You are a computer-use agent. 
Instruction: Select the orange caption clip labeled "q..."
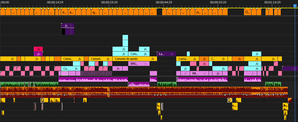point(94,12)
